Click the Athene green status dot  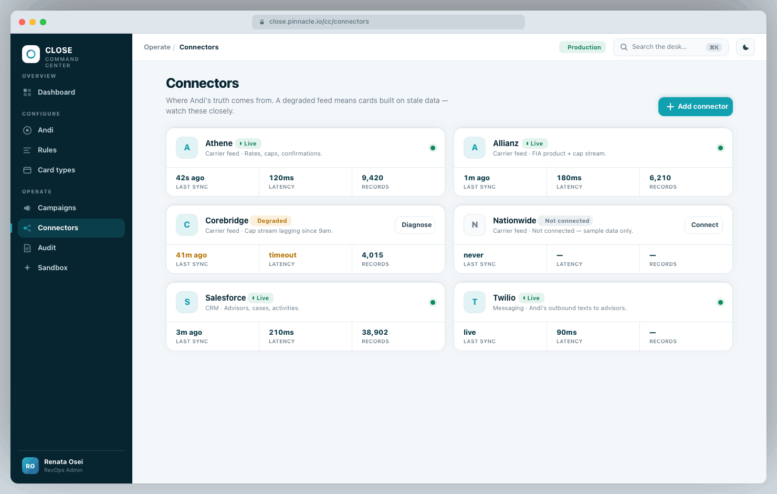click(x=433, y=148)
